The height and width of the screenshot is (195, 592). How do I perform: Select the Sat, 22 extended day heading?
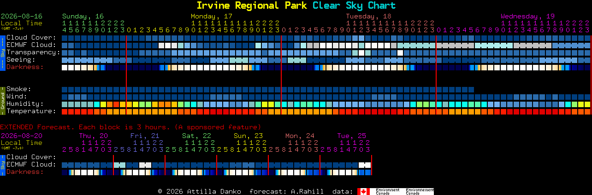click(196, 136)
